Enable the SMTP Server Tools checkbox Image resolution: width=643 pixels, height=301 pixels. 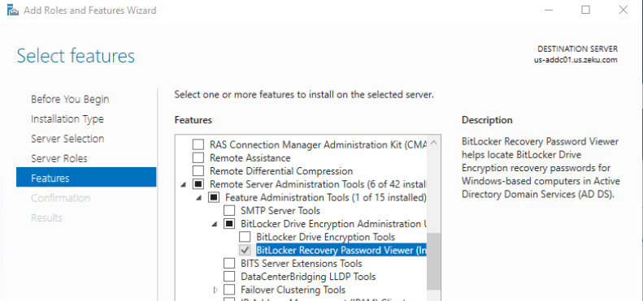point(229,210)
